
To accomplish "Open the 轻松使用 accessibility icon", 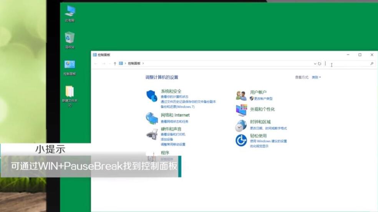I will point(241,141).
